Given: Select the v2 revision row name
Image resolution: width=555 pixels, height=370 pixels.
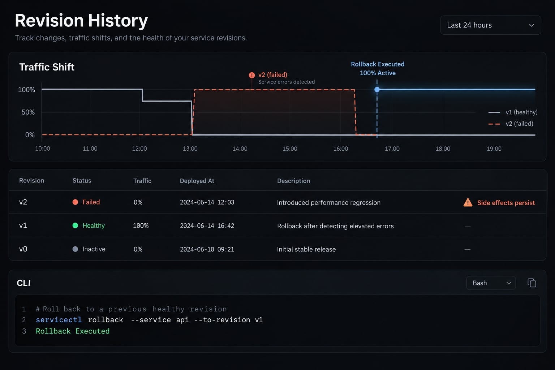Looking at the screenshot, I should [x=23, y=202].
